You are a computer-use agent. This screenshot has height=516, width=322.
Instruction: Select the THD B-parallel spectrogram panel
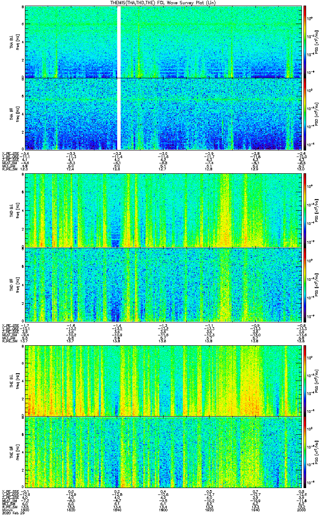pyautogui.click(x=163, y=284)
